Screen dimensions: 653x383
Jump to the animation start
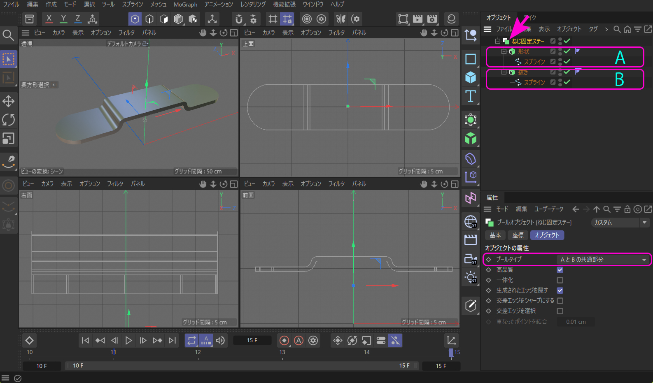click(85, 341)
